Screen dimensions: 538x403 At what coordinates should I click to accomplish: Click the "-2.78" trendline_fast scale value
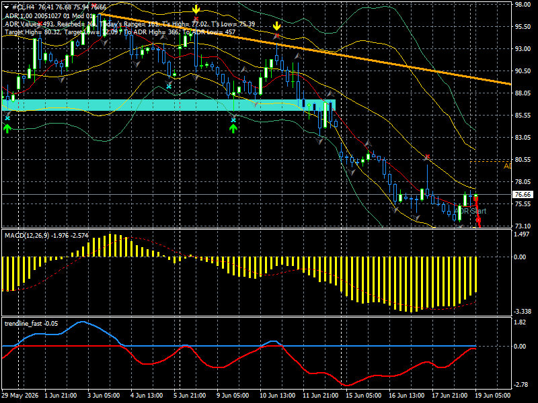click(520, 385)
